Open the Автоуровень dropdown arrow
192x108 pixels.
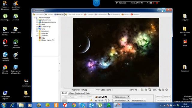129,97
